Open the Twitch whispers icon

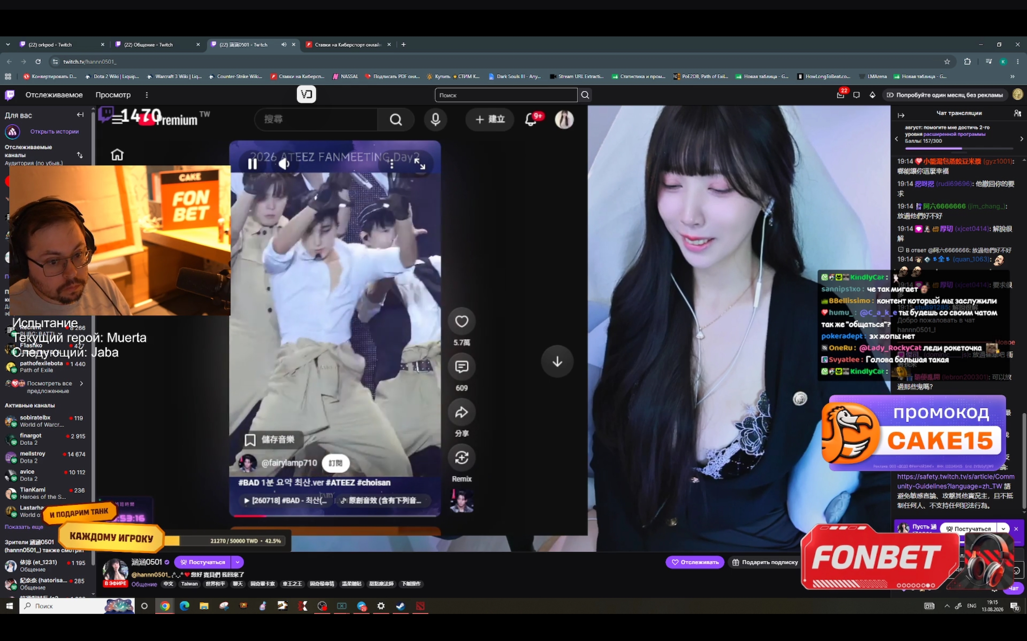click(x=857, y=95)
